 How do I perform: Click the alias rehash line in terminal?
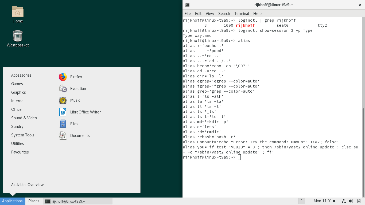click(x=209, y=137)
